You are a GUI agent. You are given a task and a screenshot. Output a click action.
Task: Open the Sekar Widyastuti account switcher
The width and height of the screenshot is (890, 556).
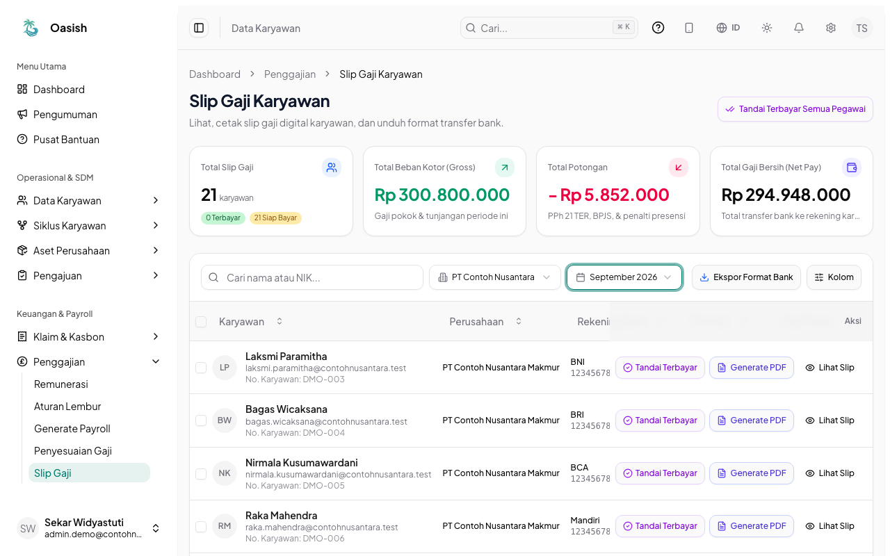click(88, 528)
